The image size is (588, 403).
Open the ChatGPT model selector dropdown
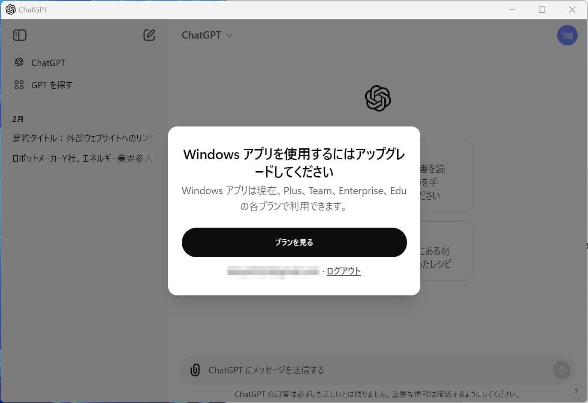pos(207,35)
